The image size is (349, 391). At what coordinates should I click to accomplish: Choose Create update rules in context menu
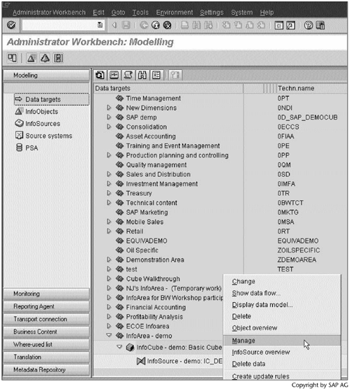282,376
